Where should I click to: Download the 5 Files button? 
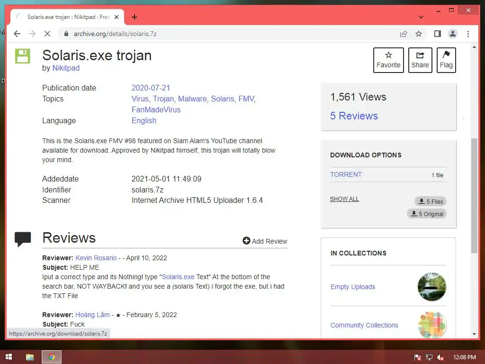431,201
